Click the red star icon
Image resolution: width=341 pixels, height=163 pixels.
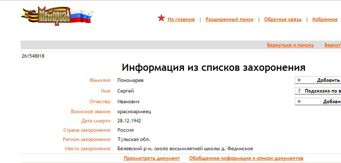161,19
